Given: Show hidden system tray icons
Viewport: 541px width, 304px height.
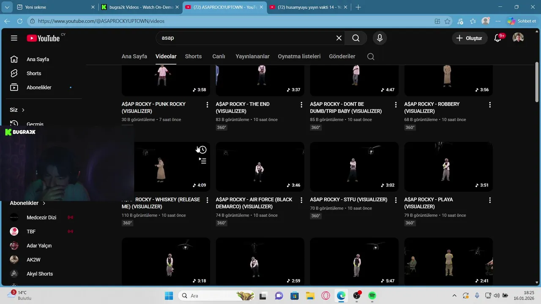Looking at the screenshot, I should click(454, 296).
